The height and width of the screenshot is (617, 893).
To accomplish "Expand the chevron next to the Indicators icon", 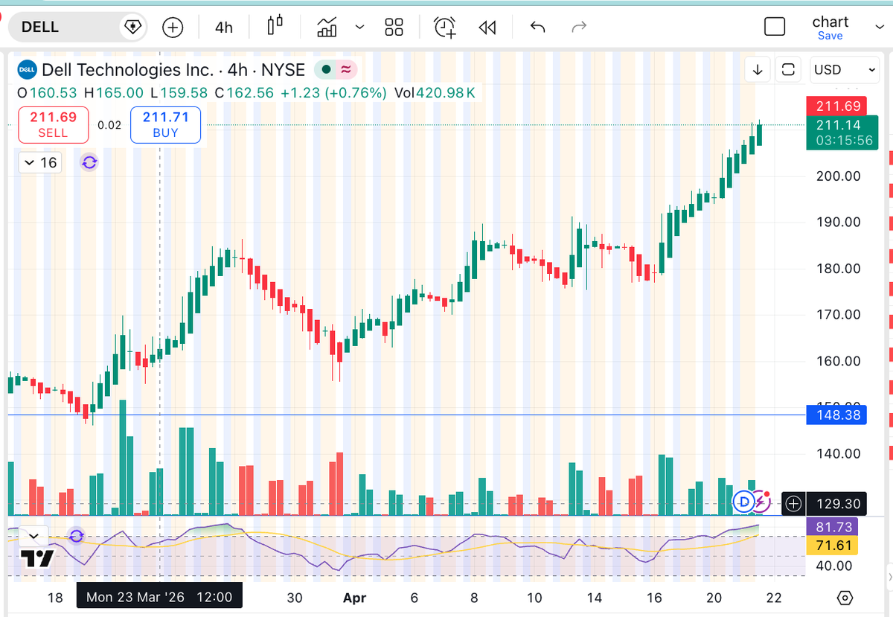I will (x=360, y=28).
